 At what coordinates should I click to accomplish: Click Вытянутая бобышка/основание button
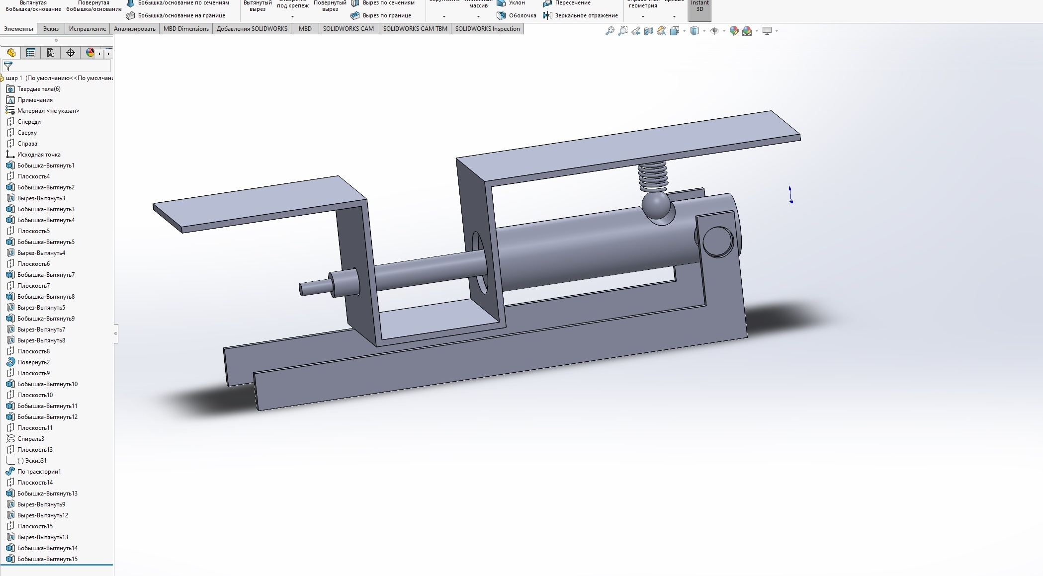pyautogui.click(x=33, y=6)
